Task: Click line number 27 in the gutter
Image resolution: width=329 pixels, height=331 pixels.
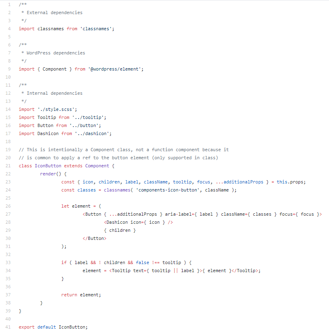Action: [8, 214]
